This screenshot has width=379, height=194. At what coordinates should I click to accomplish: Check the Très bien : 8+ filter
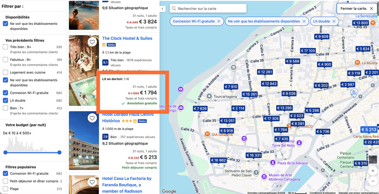[x=5, y=47]
